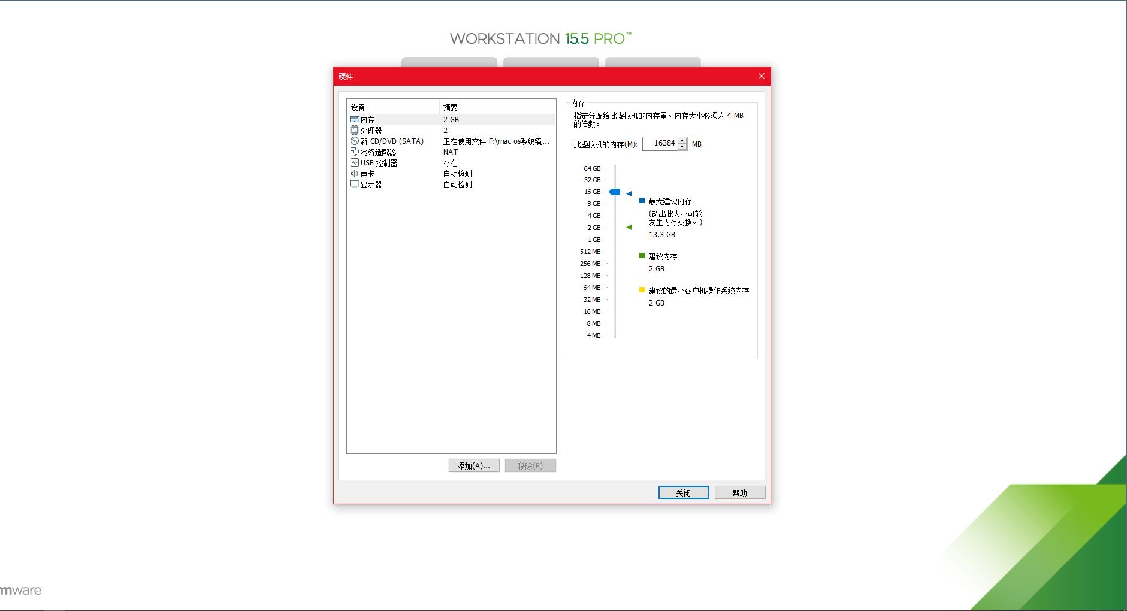The image size is (1127, 611).
Task: Click the 设备 column header
Action: (x=393, y=107)
